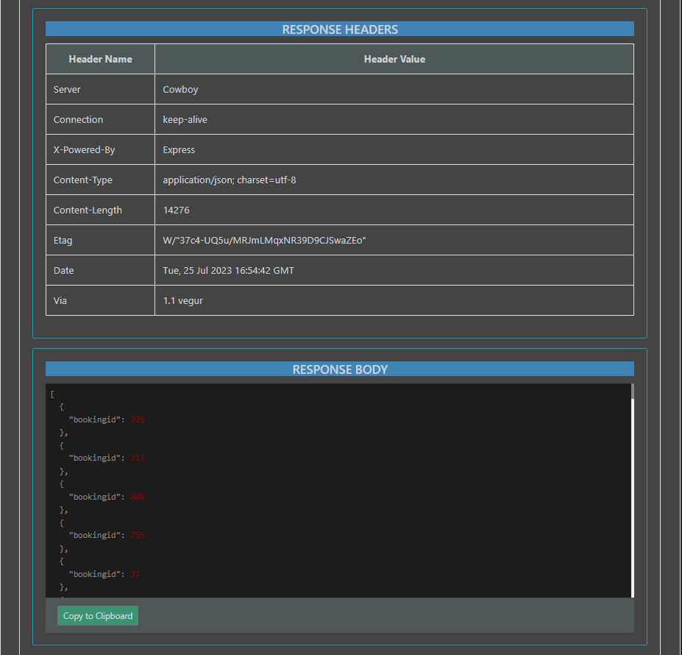Select the RESPONSE BODY panel title
Viewport: 682px width, 655px height.
tap(340, 369)
